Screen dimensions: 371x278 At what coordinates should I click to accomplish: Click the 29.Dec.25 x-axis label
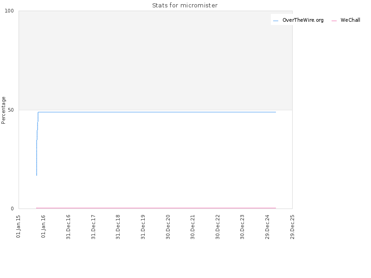click(292, 227)
